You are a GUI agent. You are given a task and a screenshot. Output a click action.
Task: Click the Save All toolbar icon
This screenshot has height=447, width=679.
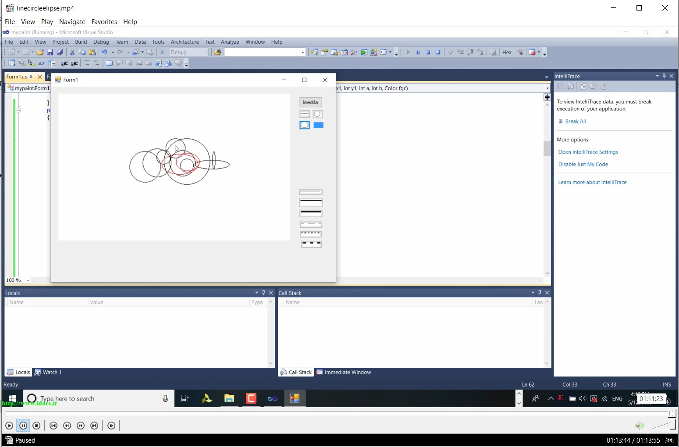60,52
